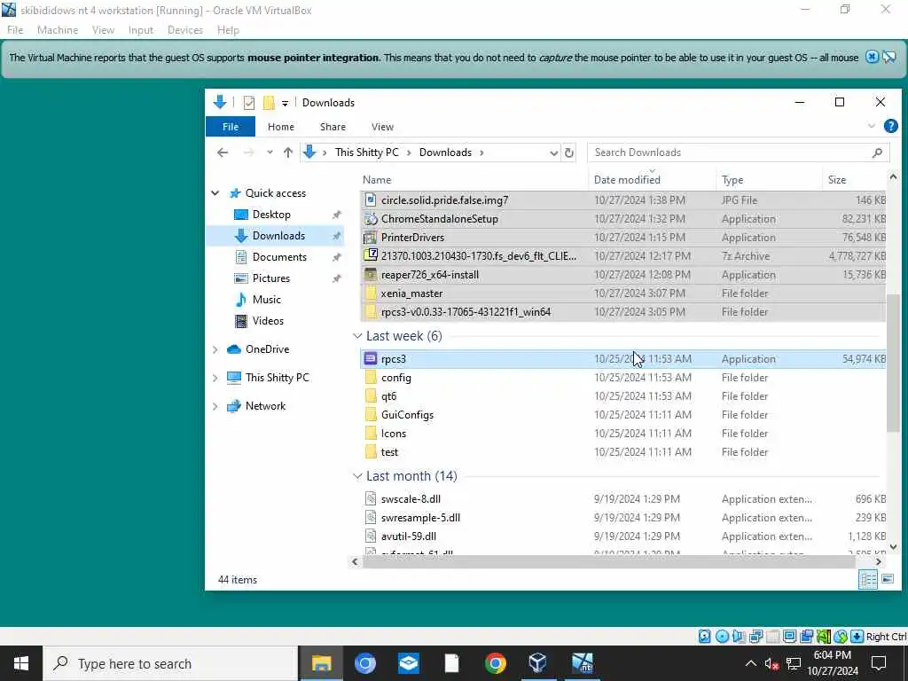Screen dimensions: 908x681
Task: Select Desktop in Quick access
Action: click(x=271, y=215)
